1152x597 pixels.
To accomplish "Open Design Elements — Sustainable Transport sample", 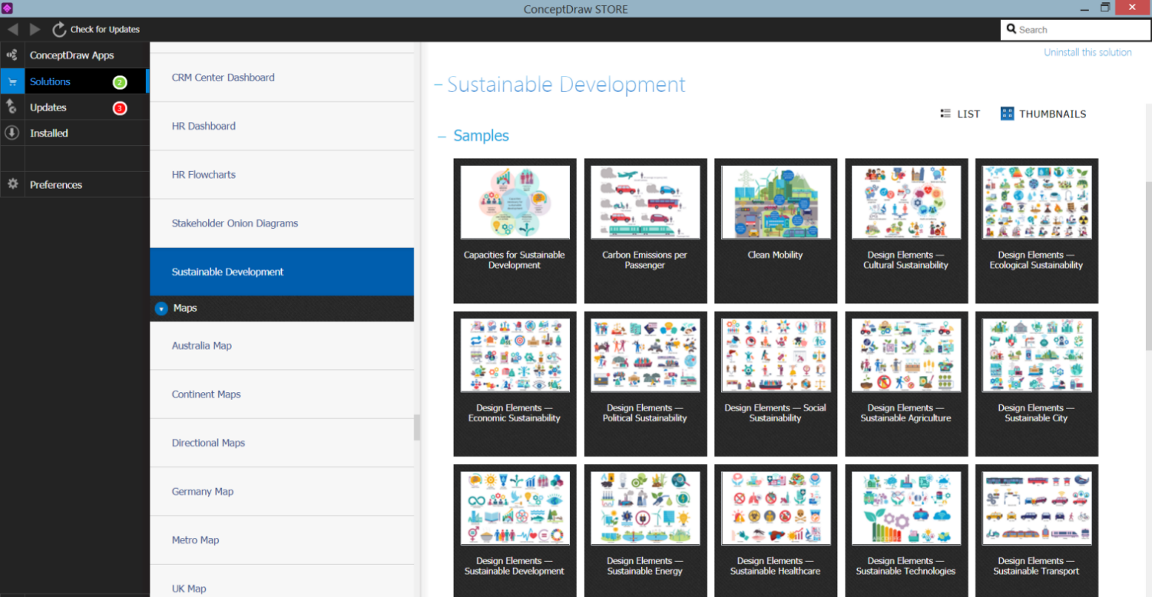I will pos(1037,530).
